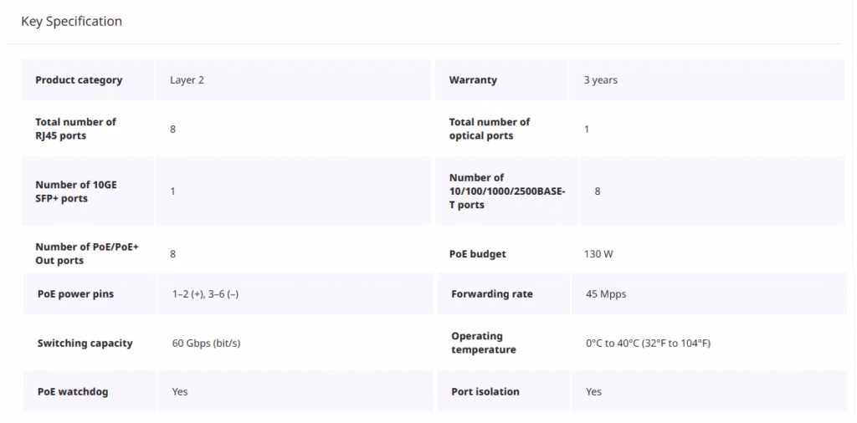The image size is (857, 423).
Task: Select the 10/100/1000/2500BASE-T ports label
Action: pos(506,191)
